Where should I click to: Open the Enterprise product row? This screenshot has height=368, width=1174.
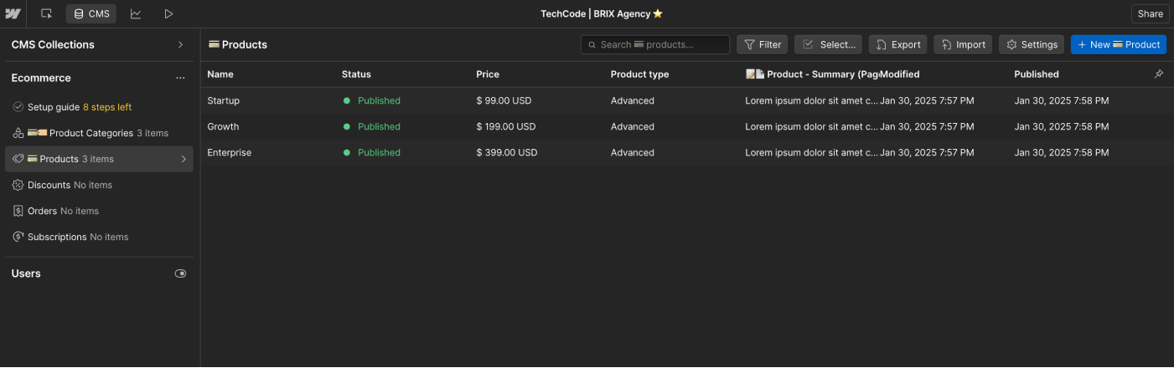click(230, 152)
